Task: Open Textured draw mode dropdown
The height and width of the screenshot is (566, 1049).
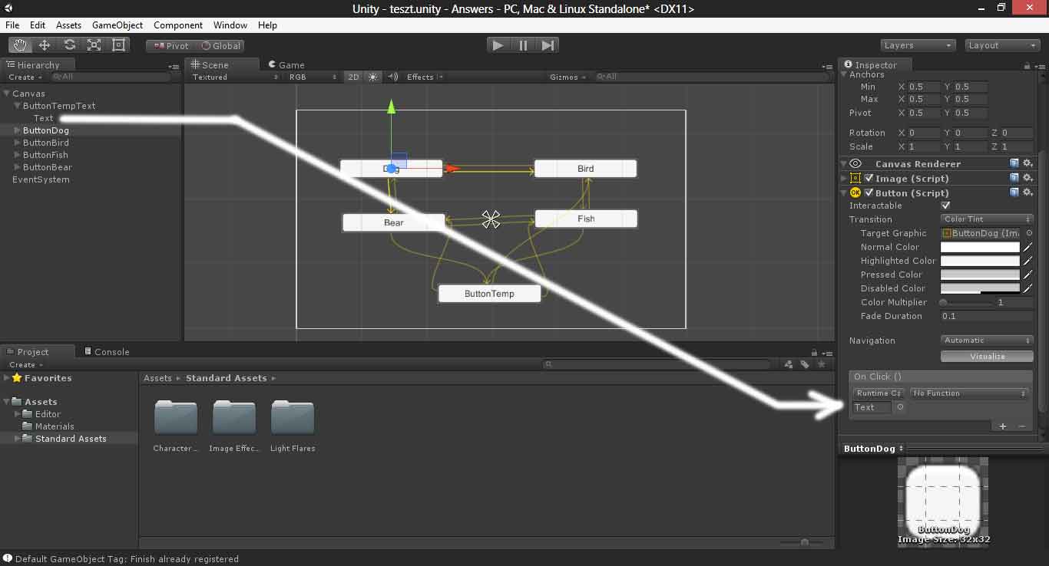Action: coord(234,77)
